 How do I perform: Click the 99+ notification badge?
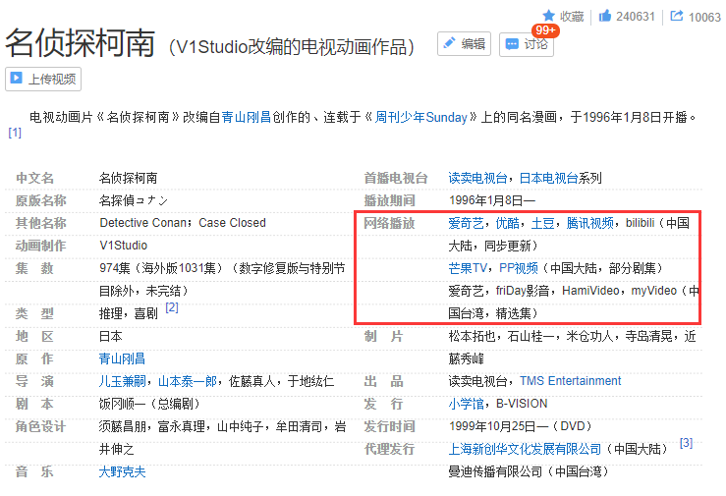(x=545, y=30)
